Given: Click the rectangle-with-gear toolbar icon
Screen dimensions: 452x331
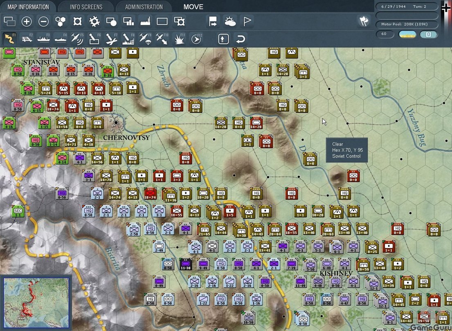Looking at the screenshot, I should point(179,21).
